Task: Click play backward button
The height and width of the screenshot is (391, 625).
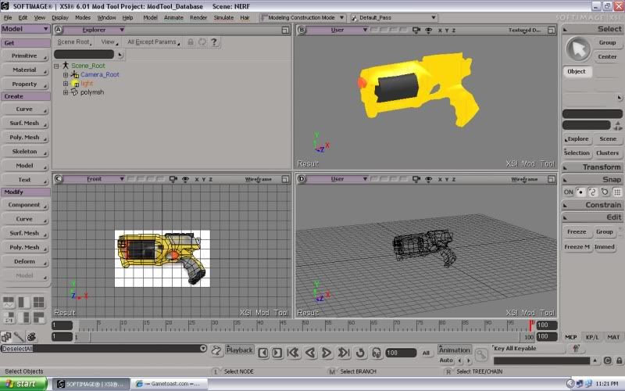Action: [x=310, y=353]
